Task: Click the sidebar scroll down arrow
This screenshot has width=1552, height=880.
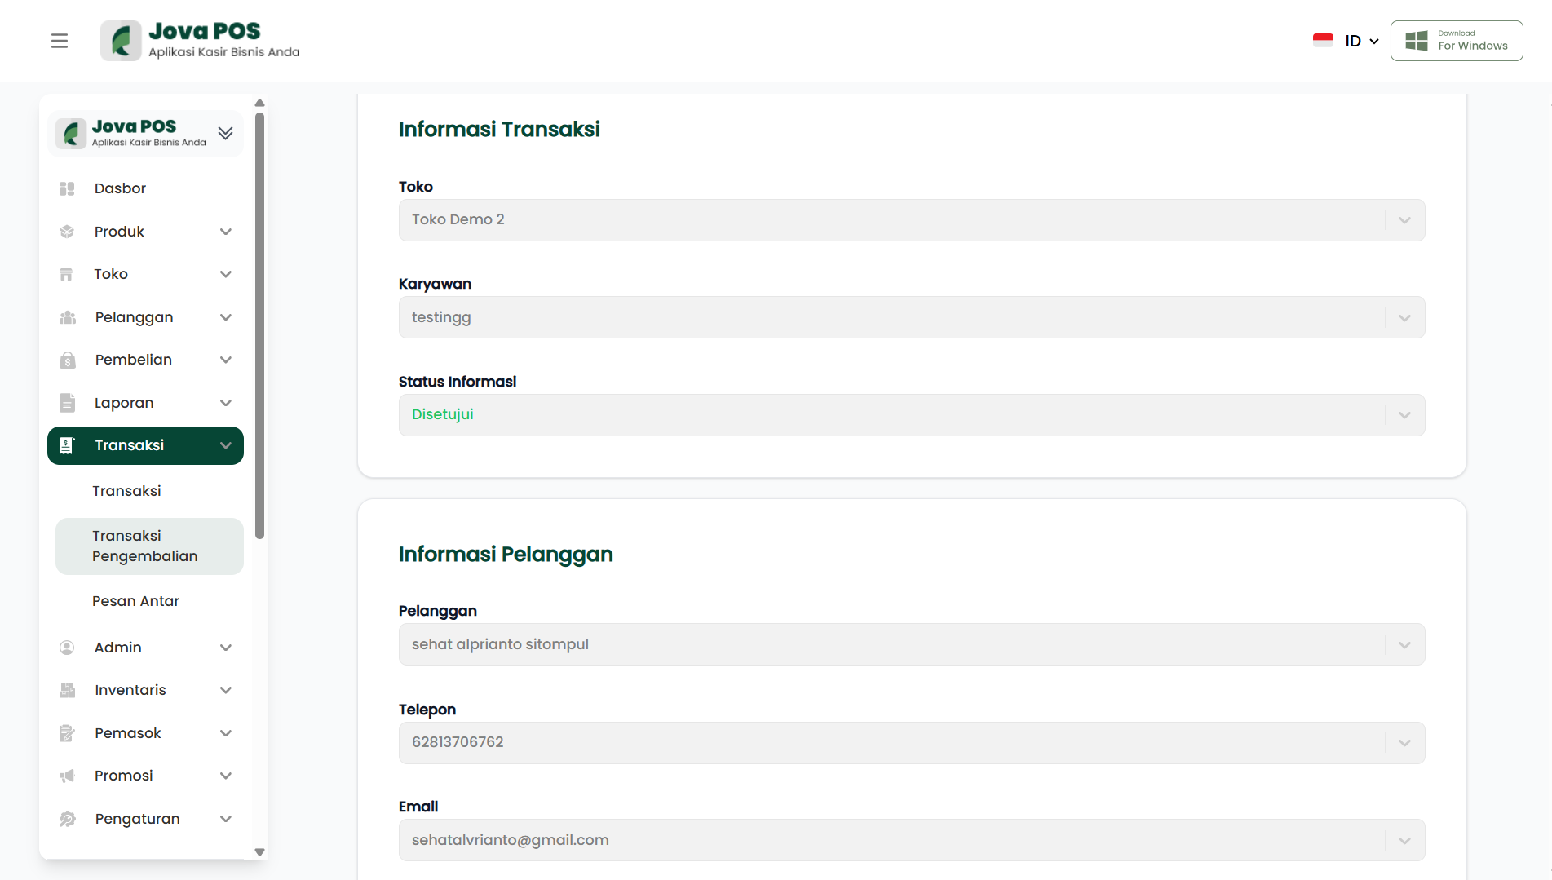Action: [259, 852]
